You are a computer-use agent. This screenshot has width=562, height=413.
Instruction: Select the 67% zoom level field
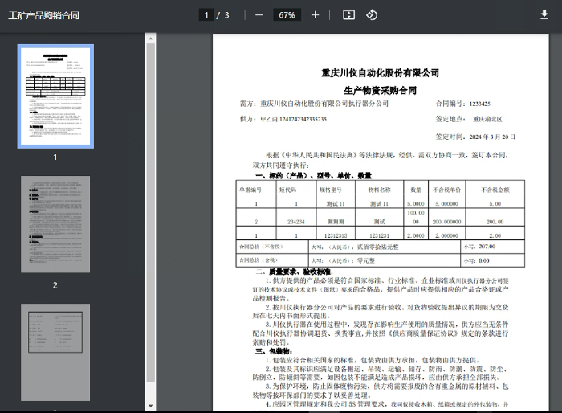tap(287, 14)
